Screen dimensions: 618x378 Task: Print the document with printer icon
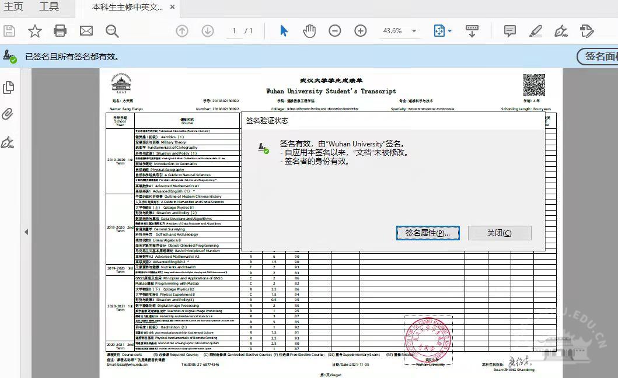[x=60, y=31]
